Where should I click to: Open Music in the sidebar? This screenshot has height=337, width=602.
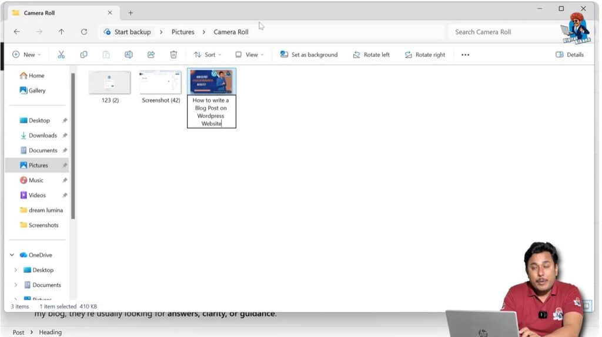(x=32, y=180)
